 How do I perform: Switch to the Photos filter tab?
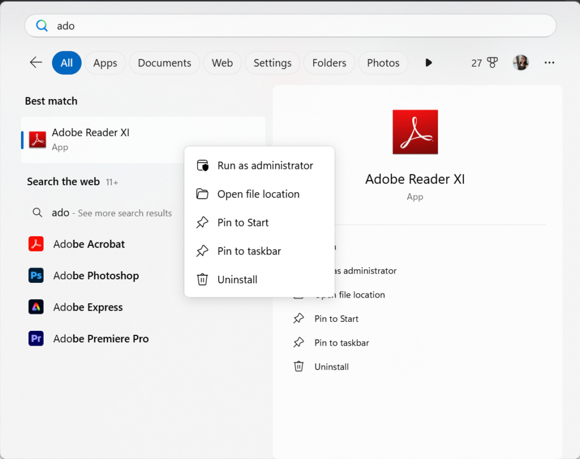coord(383,63)
